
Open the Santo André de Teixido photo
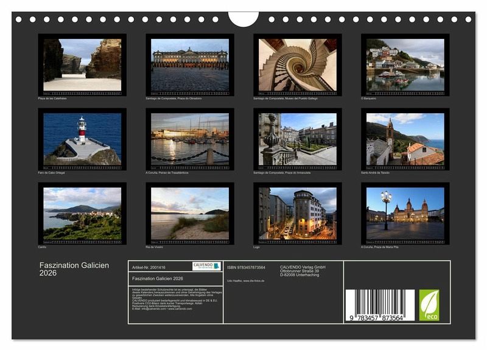[x=405, y=139]
